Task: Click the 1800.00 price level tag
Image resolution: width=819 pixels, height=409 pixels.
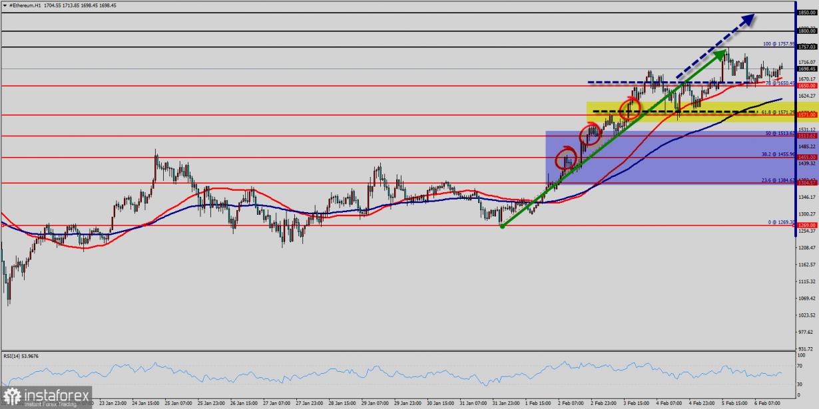Action: pos(807,31)
